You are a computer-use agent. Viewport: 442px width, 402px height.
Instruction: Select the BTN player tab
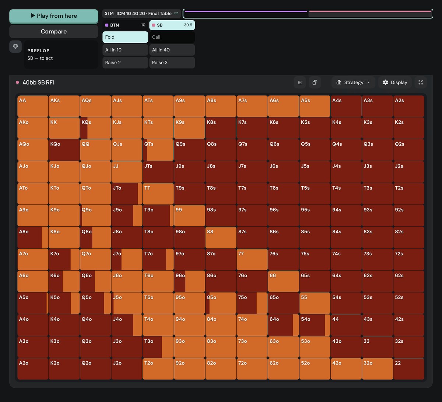click(125, 25)
